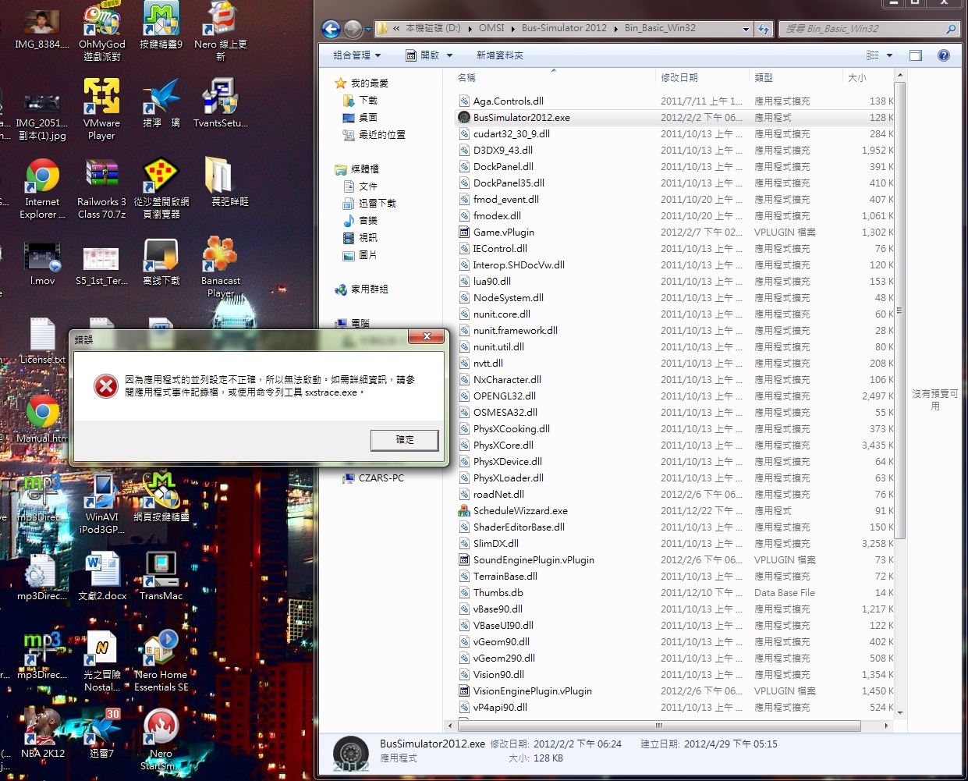Open the address bar history dropdown arrow
This screenshot has width=968, height=781.
746,29
